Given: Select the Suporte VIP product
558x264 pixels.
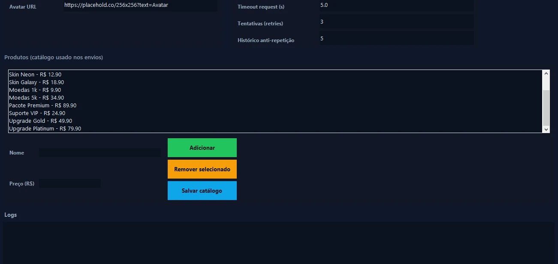Looking at the screenshot, I should pos(37,113).
